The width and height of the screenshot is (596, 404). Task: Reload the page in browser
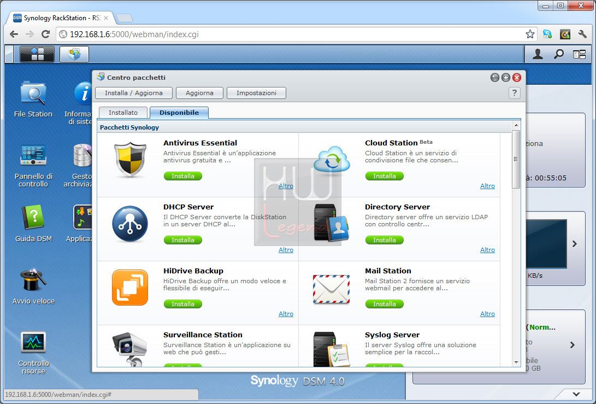point(45,34)
